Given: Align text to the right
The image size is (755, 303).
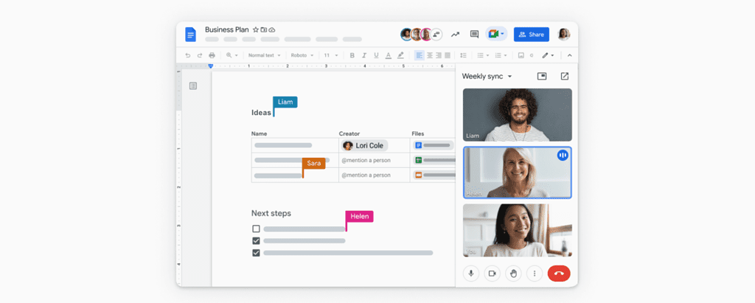Looking at the screenshot, I should tap(438, 55).
